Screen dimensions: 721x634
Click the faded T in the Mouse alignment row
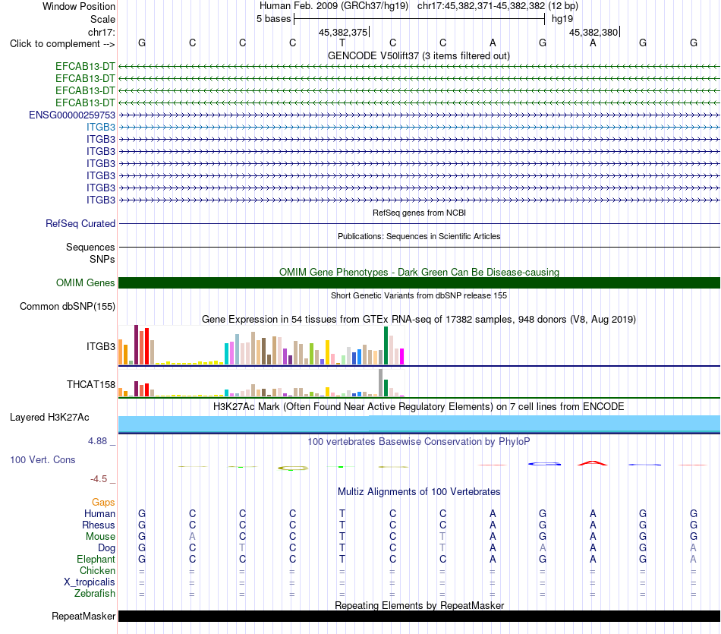[x=442, y=537]
